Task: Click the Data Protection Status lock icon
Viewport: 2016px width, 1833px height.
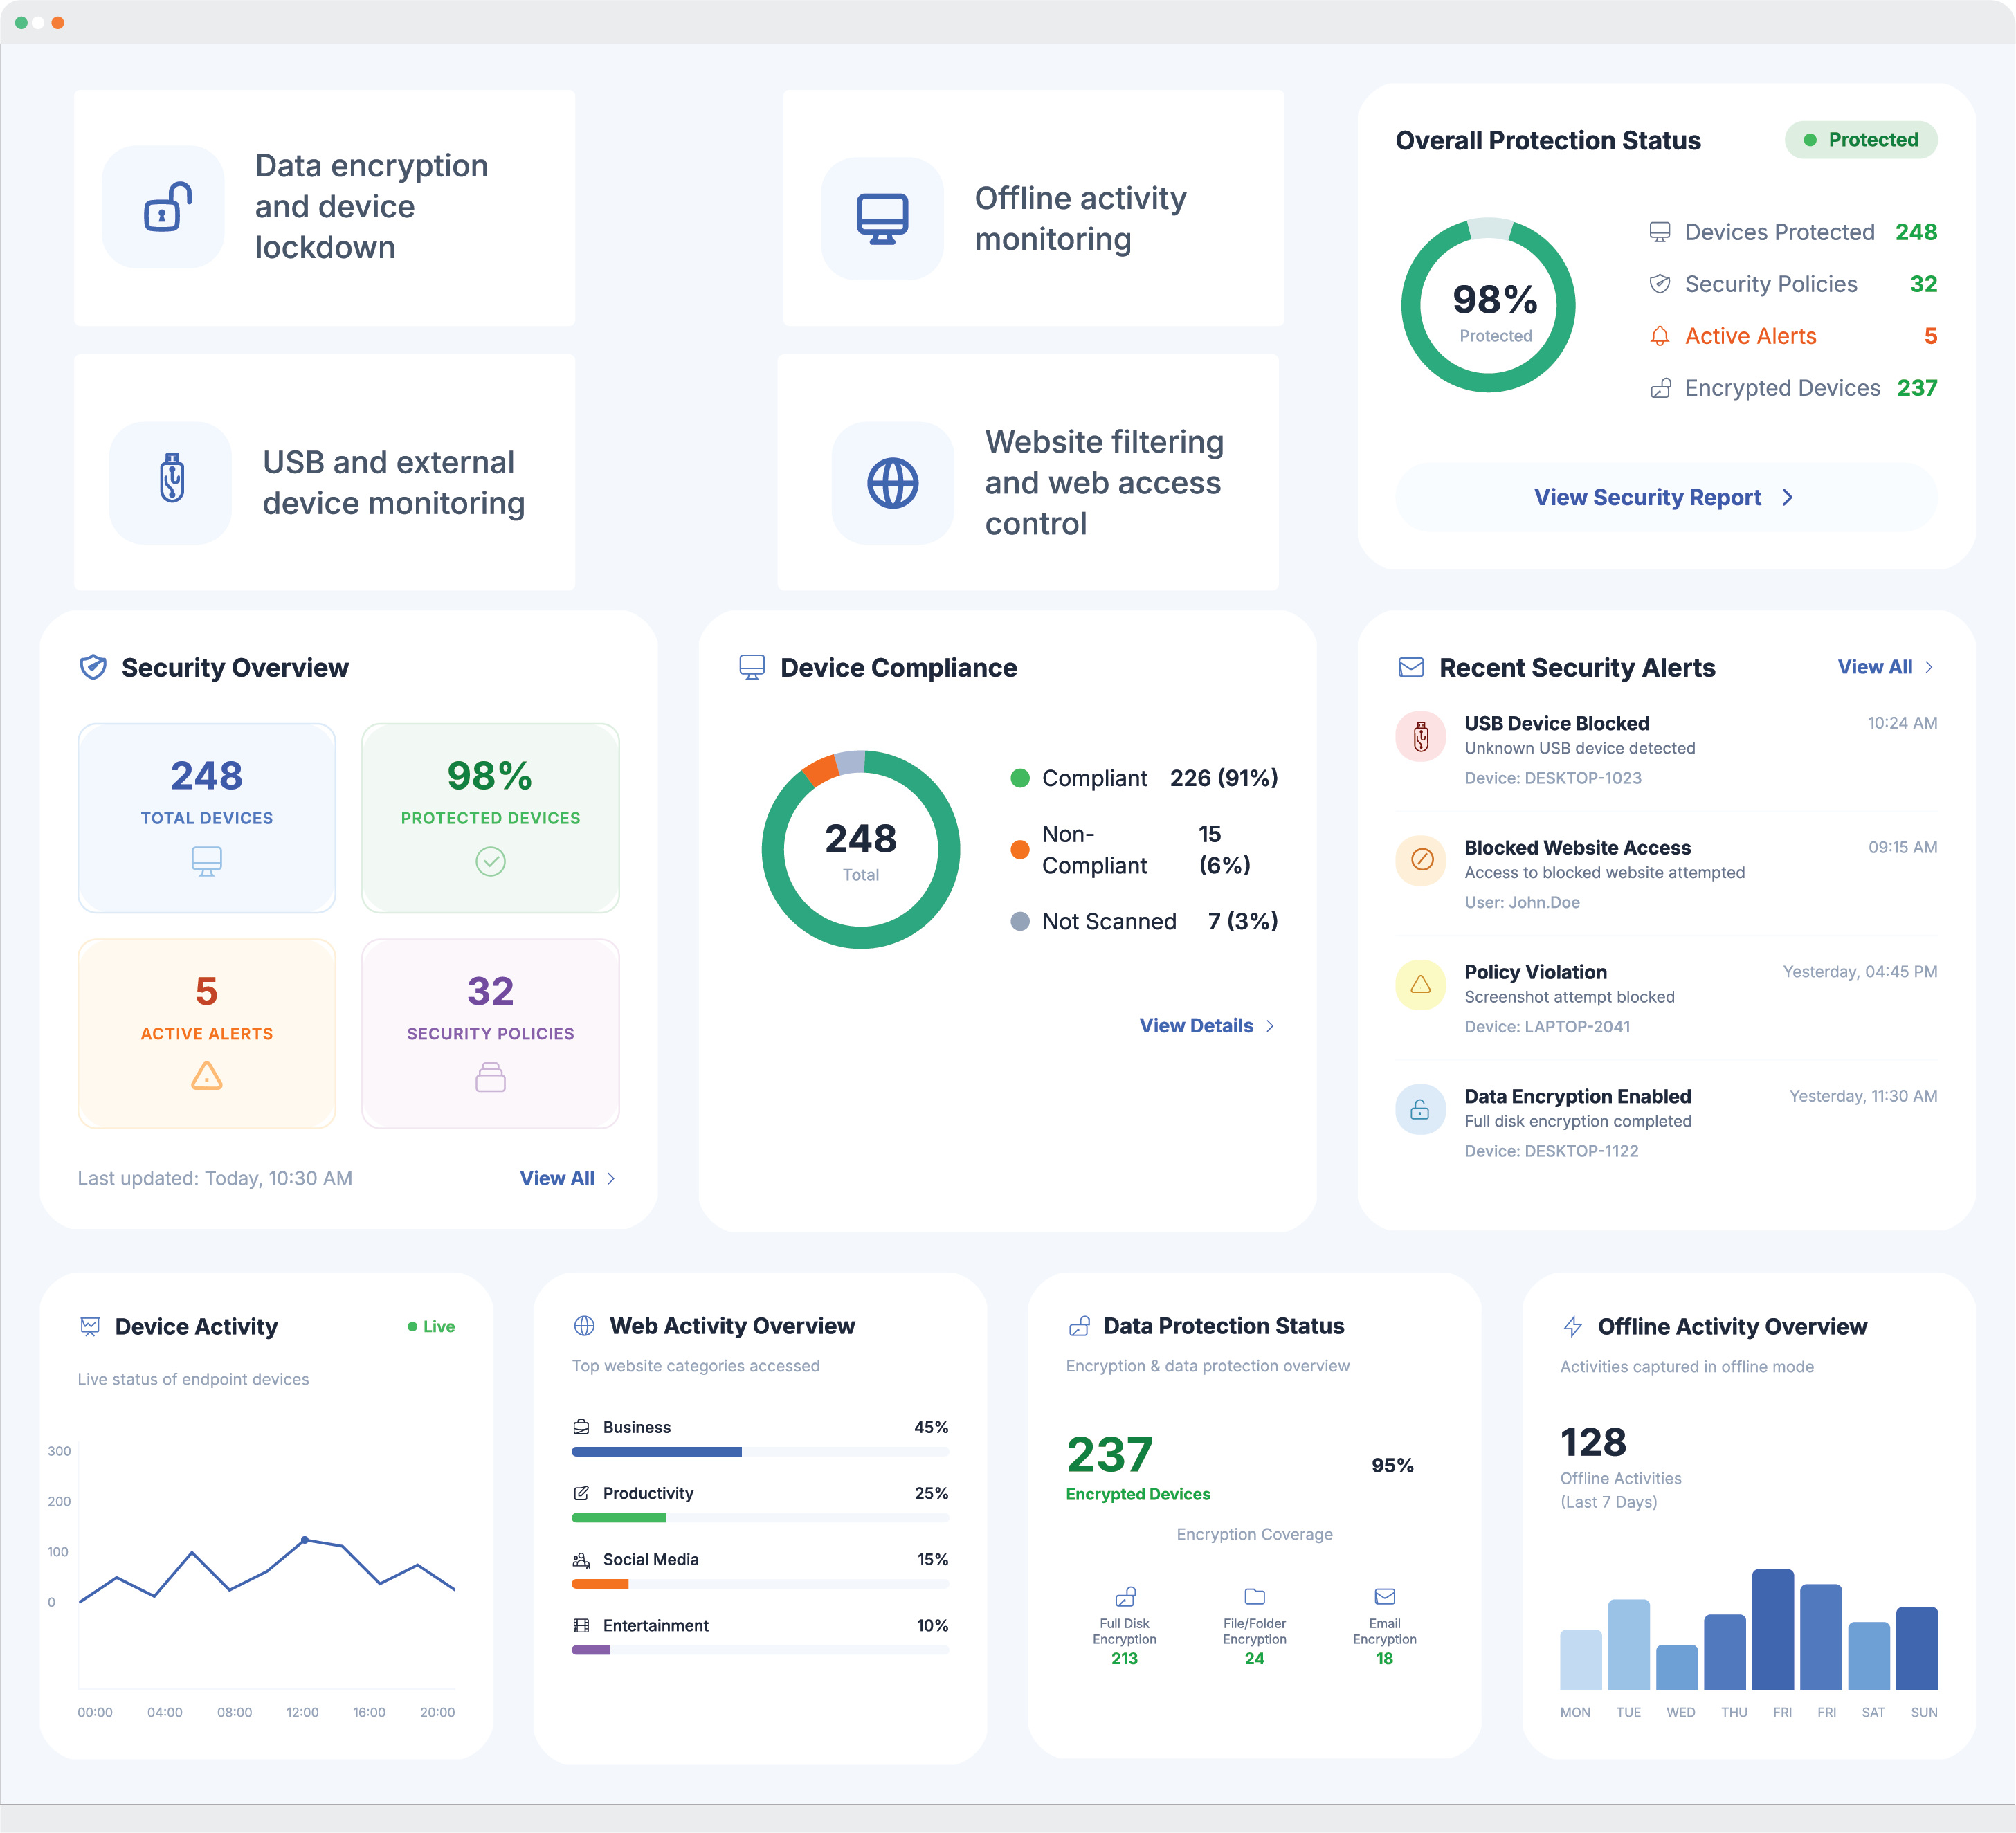Action: (1079, 1326)
